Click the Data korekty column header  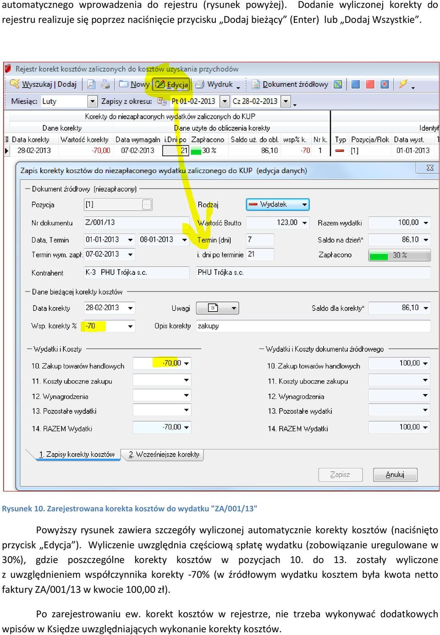(x=30, y=140)
